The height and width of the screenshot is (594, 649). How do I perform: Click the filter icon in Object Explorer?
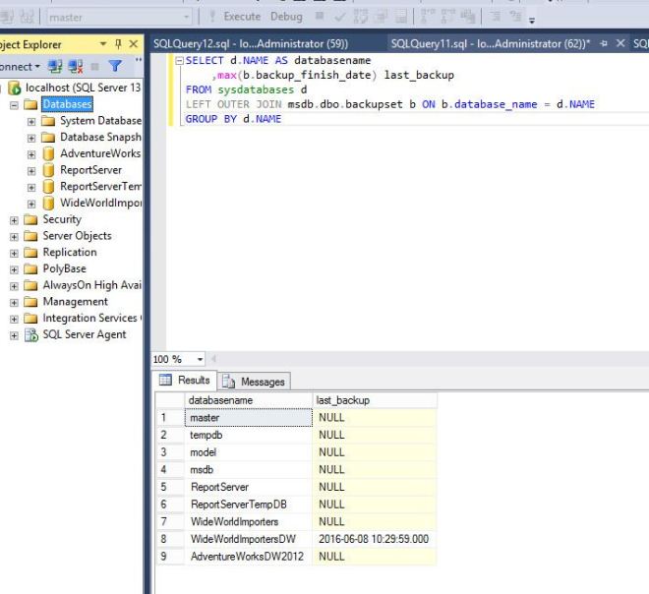pyautogui.click(x=114, y=67)
